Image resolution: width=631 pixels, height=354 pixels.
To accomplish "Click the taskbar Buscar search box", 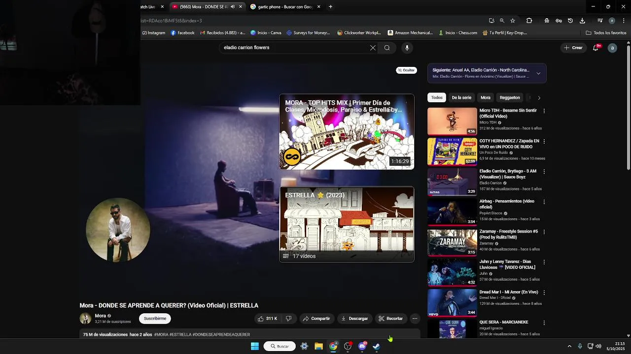I will (x=280, y=346).
